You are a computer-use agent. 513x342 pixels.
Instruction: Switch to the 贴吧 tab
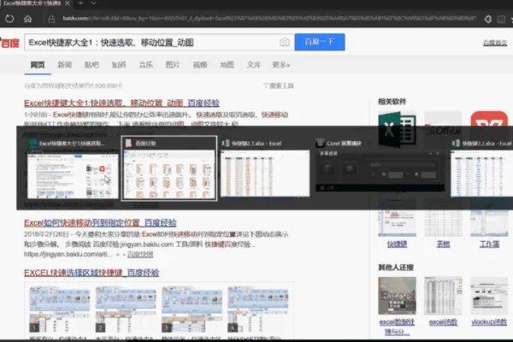91,65
